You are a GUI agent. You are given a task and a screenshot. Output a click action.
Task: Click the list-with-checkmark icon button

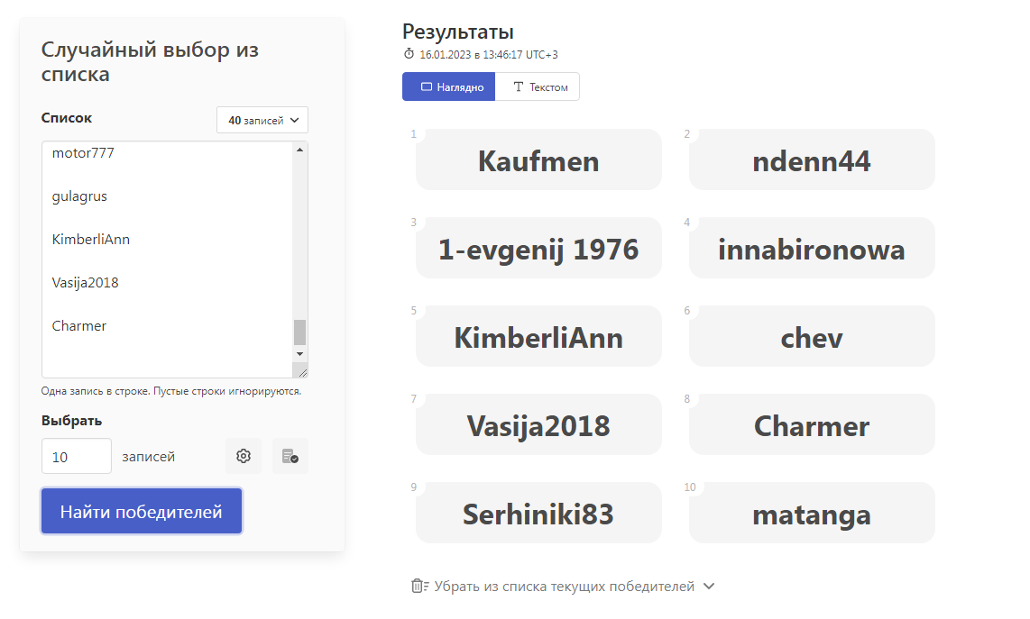click(290, 456)
